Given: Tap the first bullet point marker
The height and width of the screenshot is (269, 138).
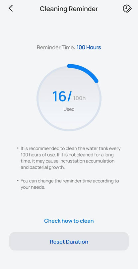Looking at the screenshot, I should pos(18,148).
